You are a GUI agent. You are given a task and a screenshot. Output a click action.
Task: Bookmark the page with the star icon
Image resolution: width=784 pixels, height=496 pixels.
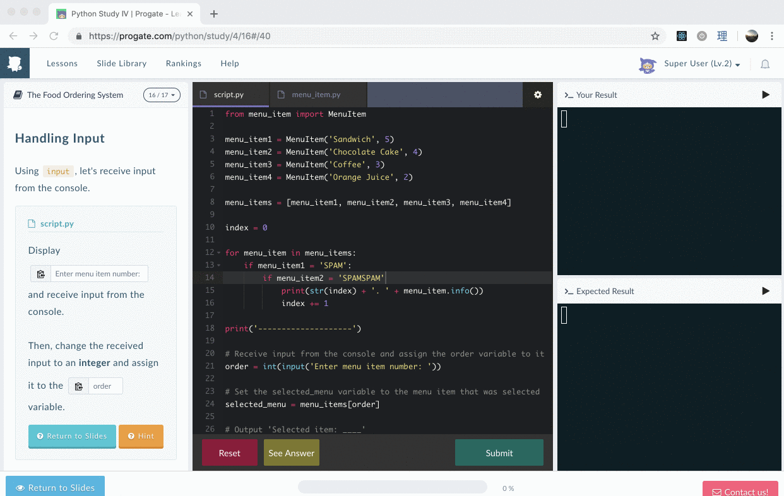(x=655, y=36)
